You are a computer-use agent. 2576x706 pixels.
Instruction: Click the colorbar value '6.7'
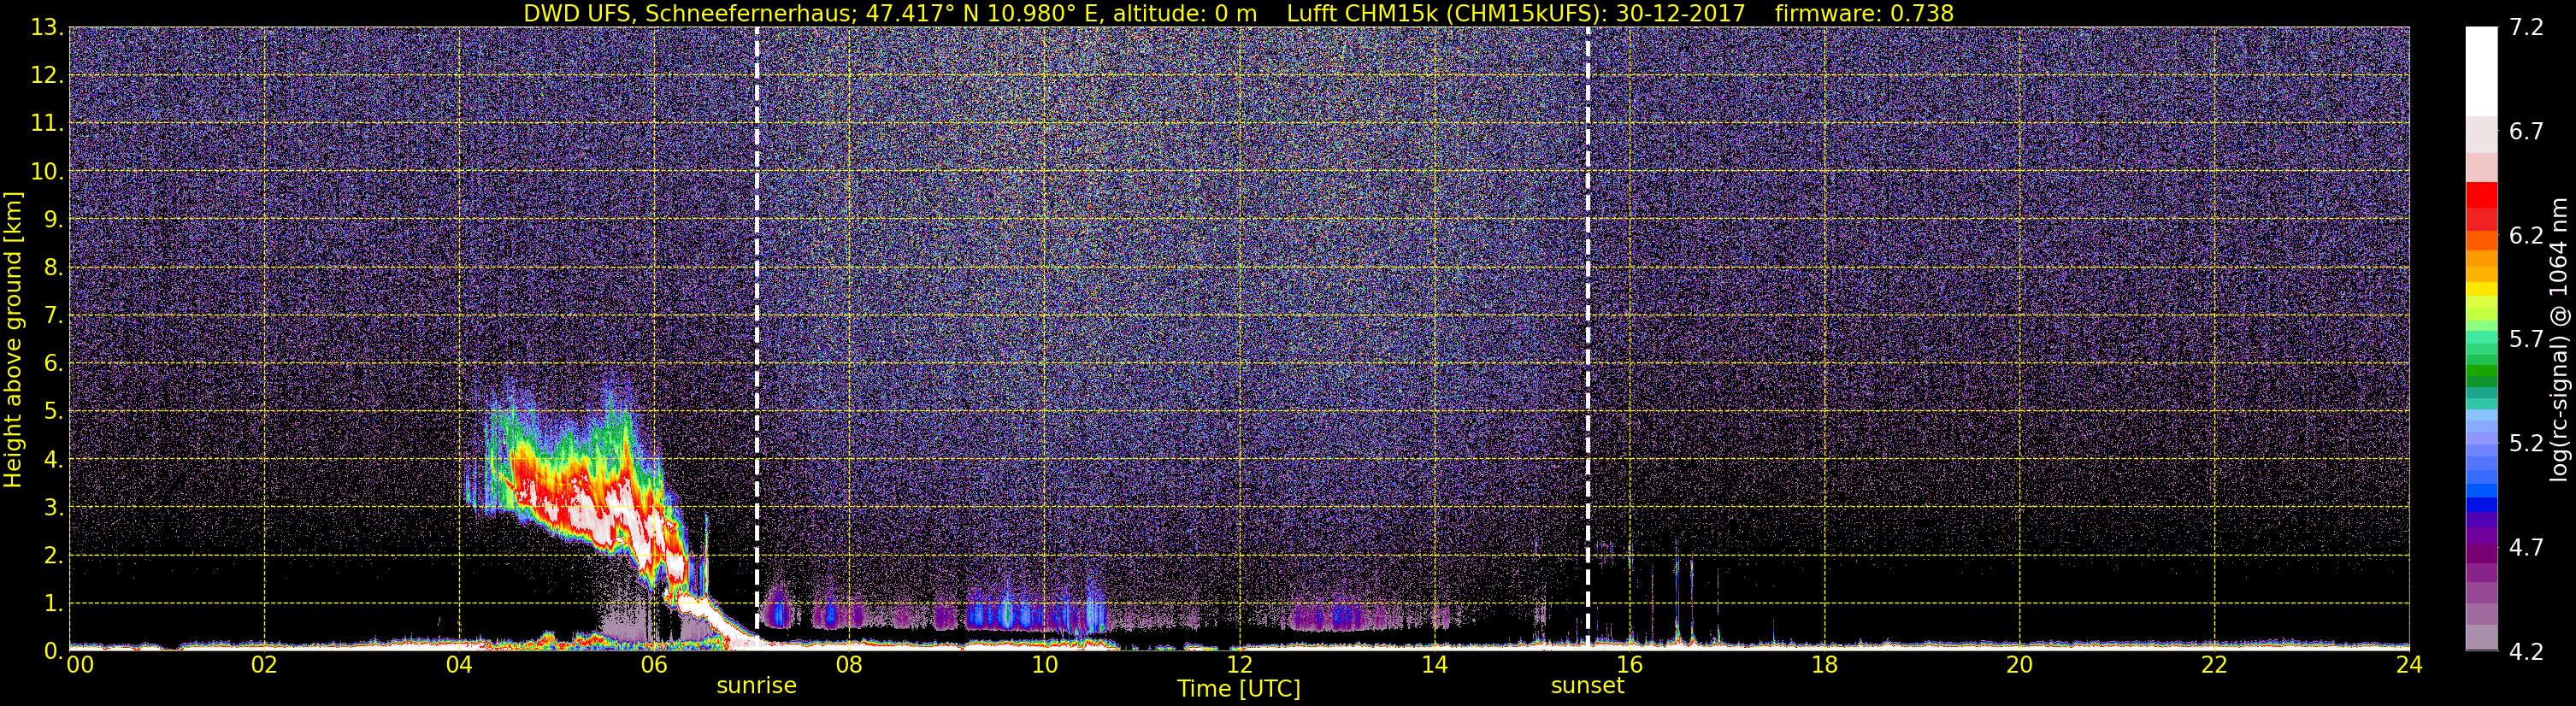tap(2526, 131)
